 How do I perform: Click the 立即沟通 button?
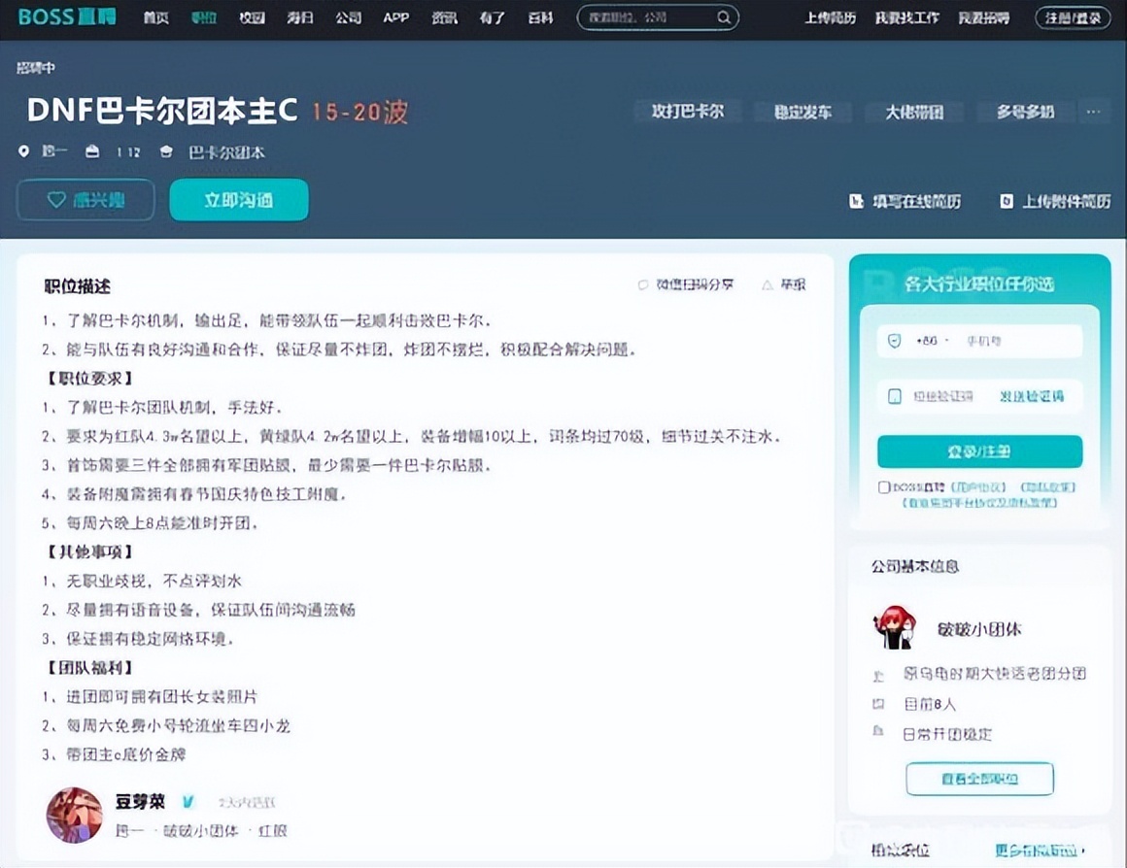pos(238,200)
